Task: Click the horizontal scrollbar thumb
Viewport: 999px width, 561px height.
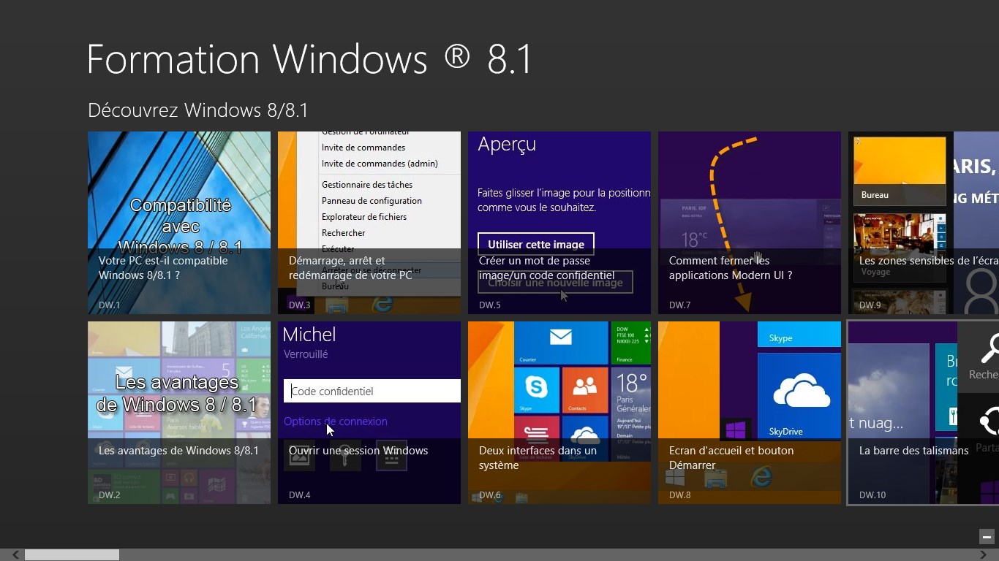Action: click(72, 555)
